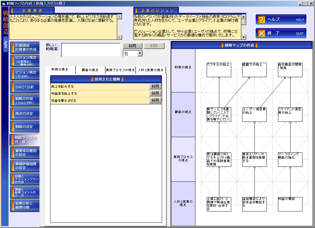The image size is (315, 228).
Task: Click the 新しい戦略案 text input box
Action: coord(91,50)
